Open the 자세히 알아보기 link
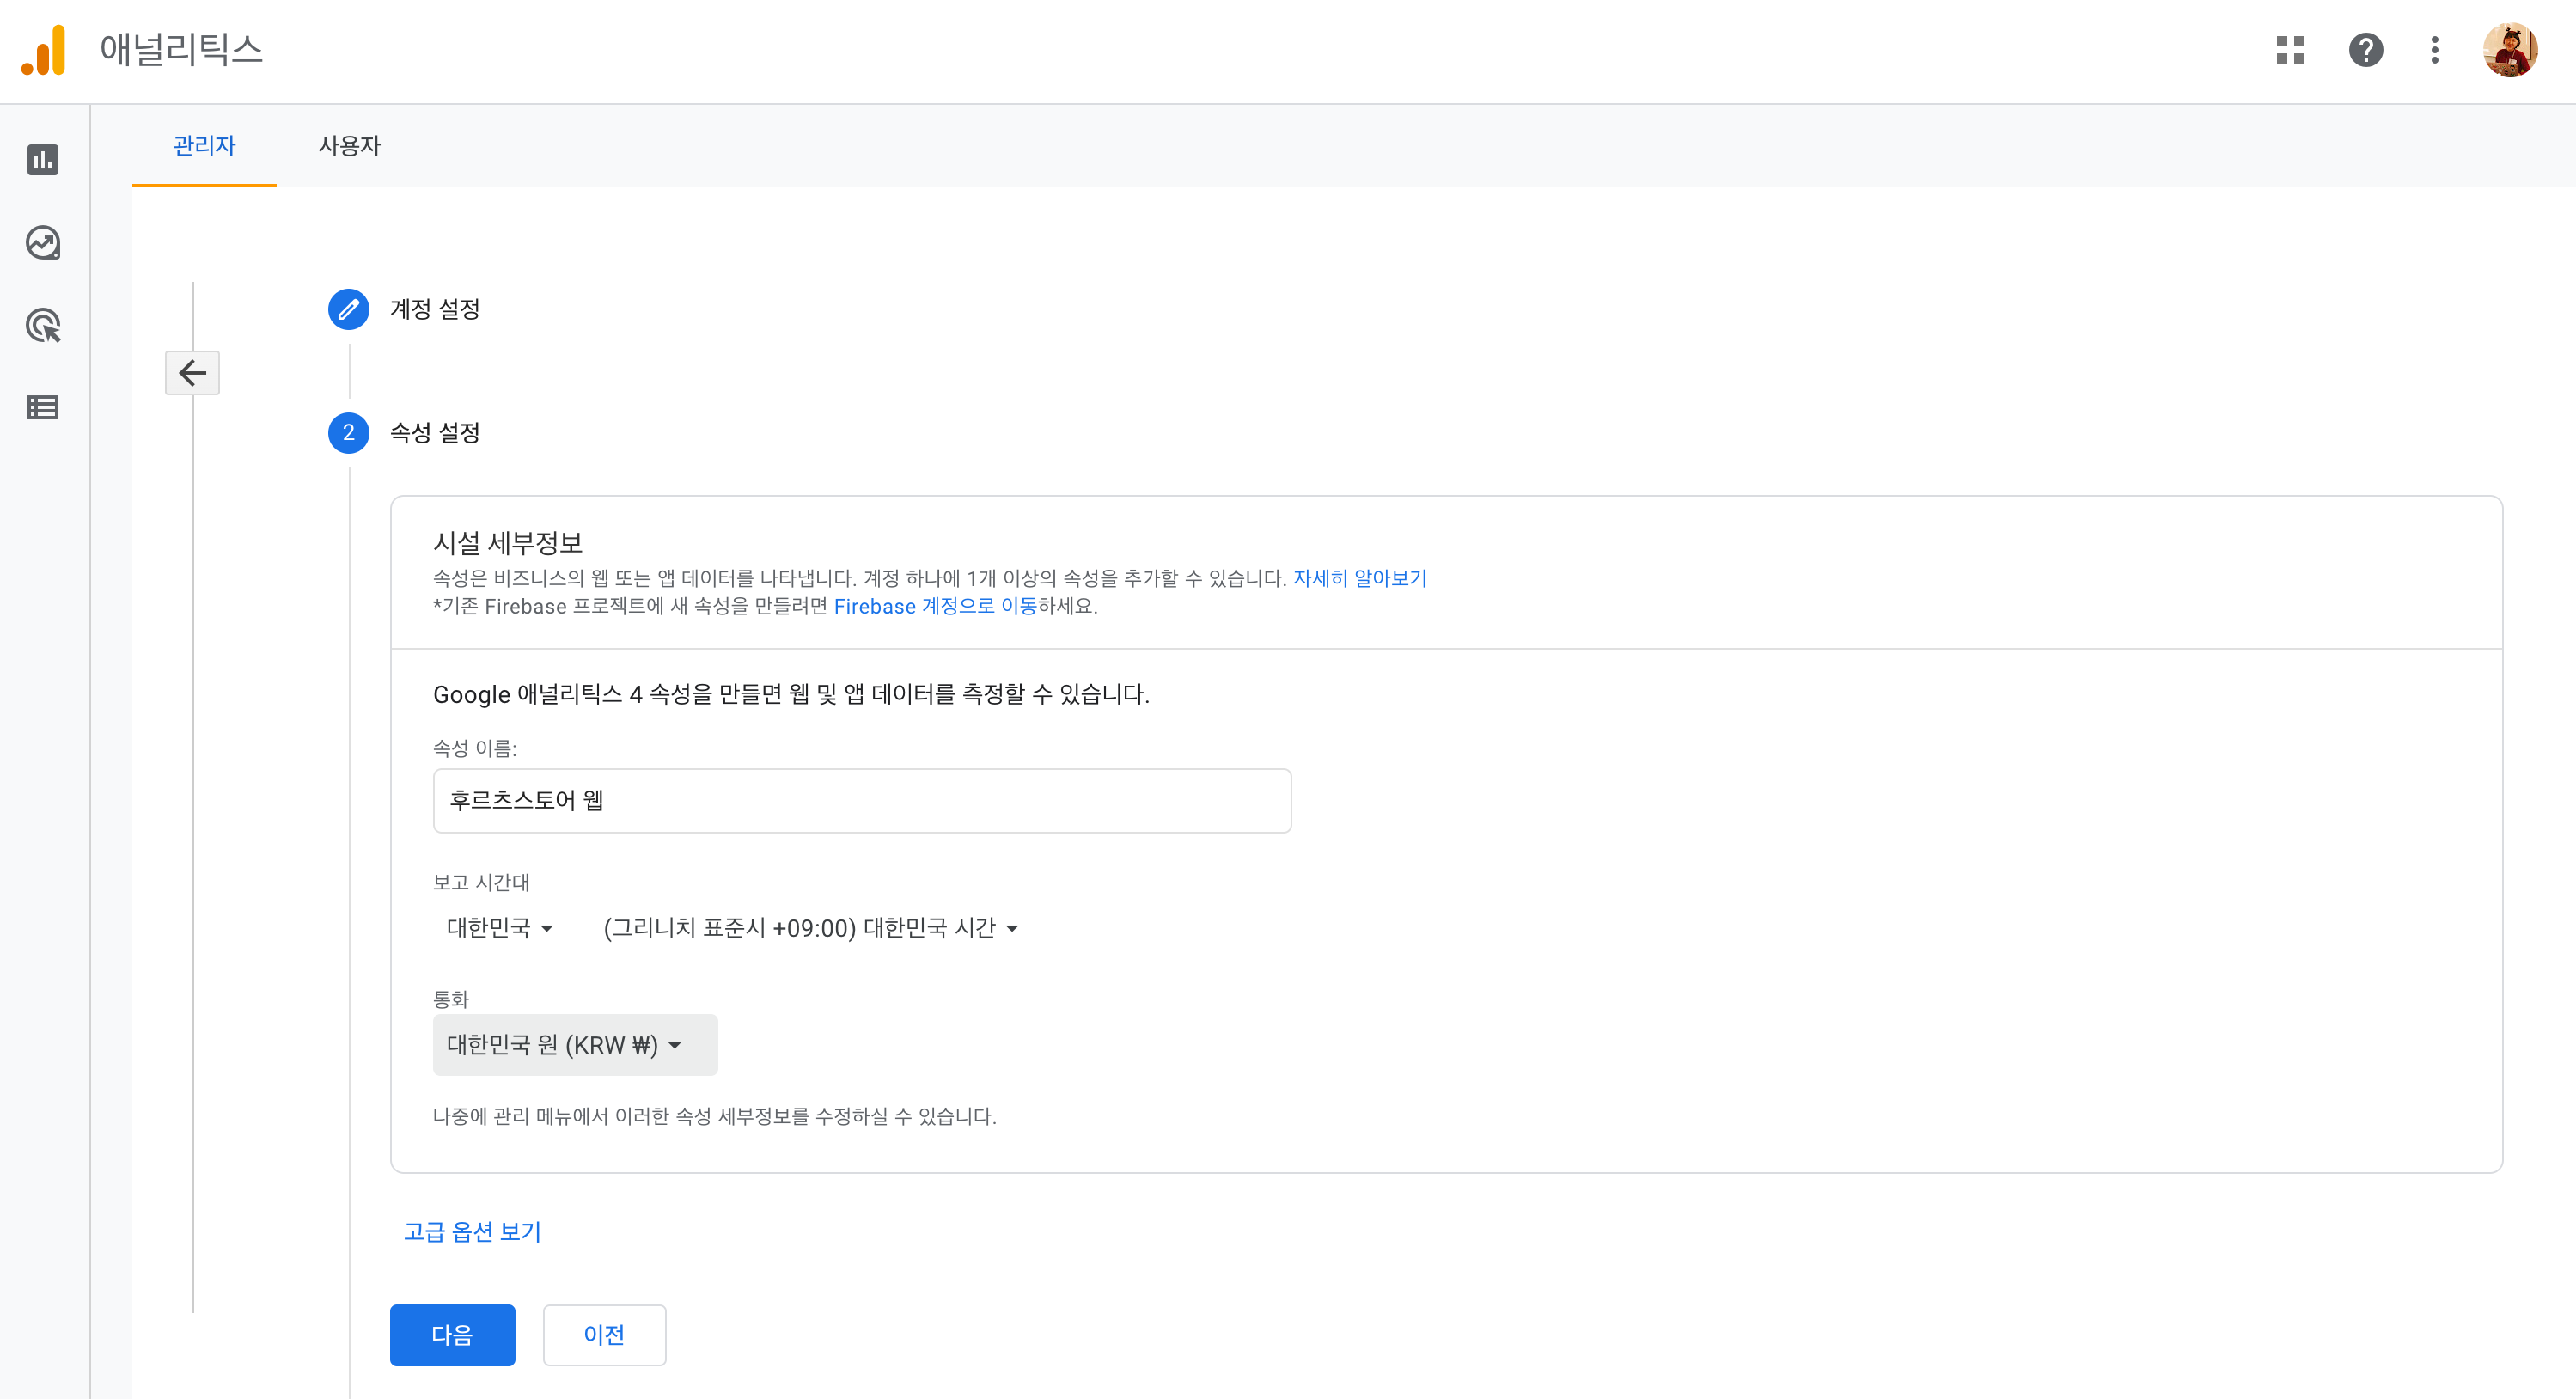The width and height of the screenshot is (2576, 1399). (x=1360, y=578)
